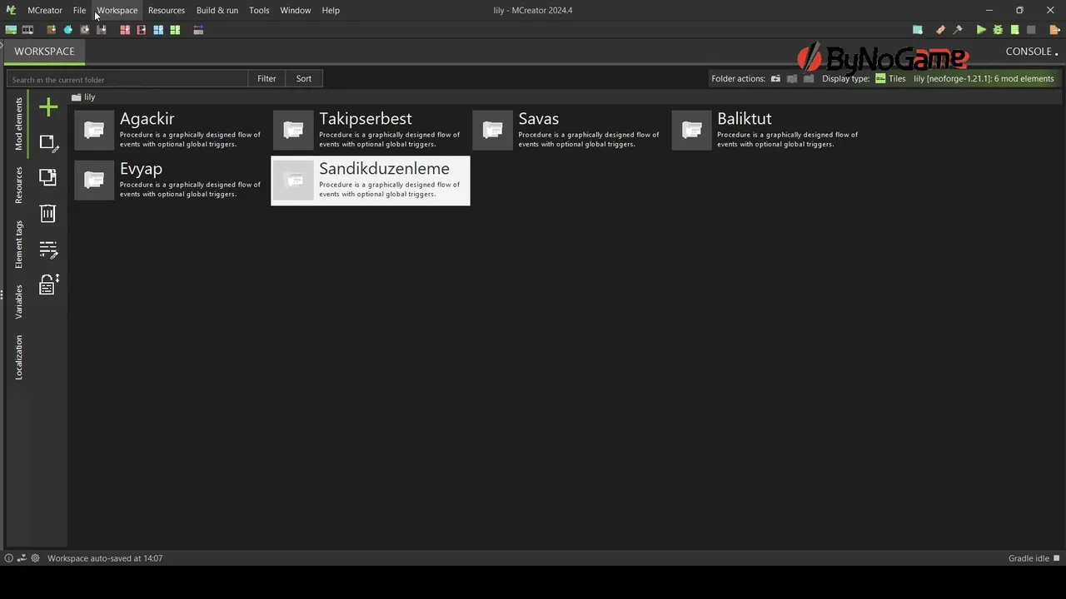Select the WORKSPACE tab
The width and height of the screenshot is (1066, 599).
[44, 51]
